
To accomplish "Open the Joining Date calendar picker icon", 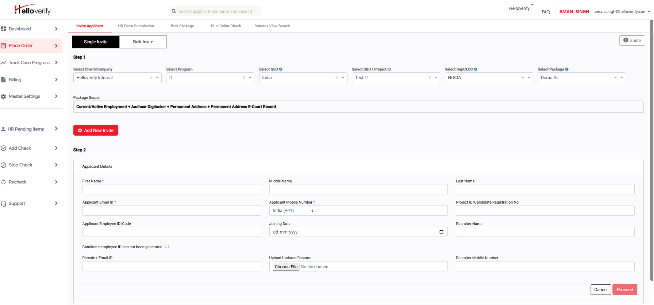I will 441,232.
